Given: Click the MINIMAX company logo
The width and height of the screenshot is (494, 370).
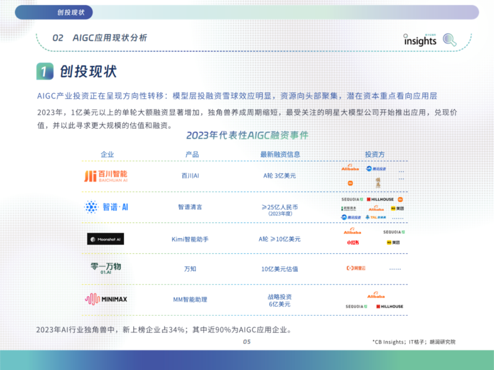Looking at the screenshot, I should (x=106, y=299).
